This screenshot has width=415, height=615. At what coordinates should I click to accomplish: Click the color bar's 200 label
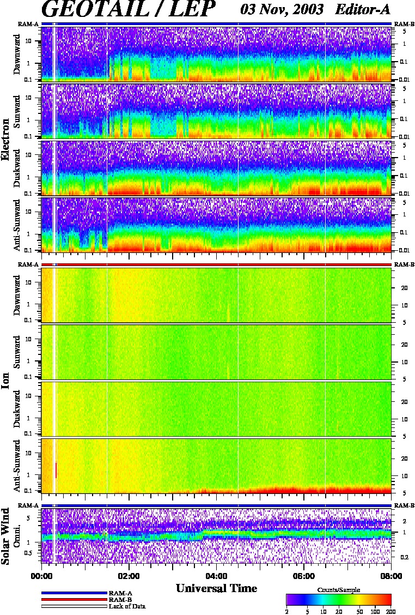[x=390, y=612]
